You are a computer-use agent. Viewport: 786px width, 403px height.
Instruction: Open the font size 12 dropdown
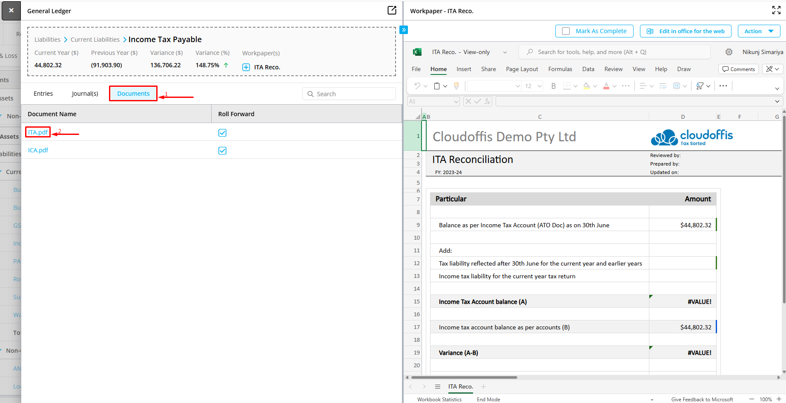(539, 86)
